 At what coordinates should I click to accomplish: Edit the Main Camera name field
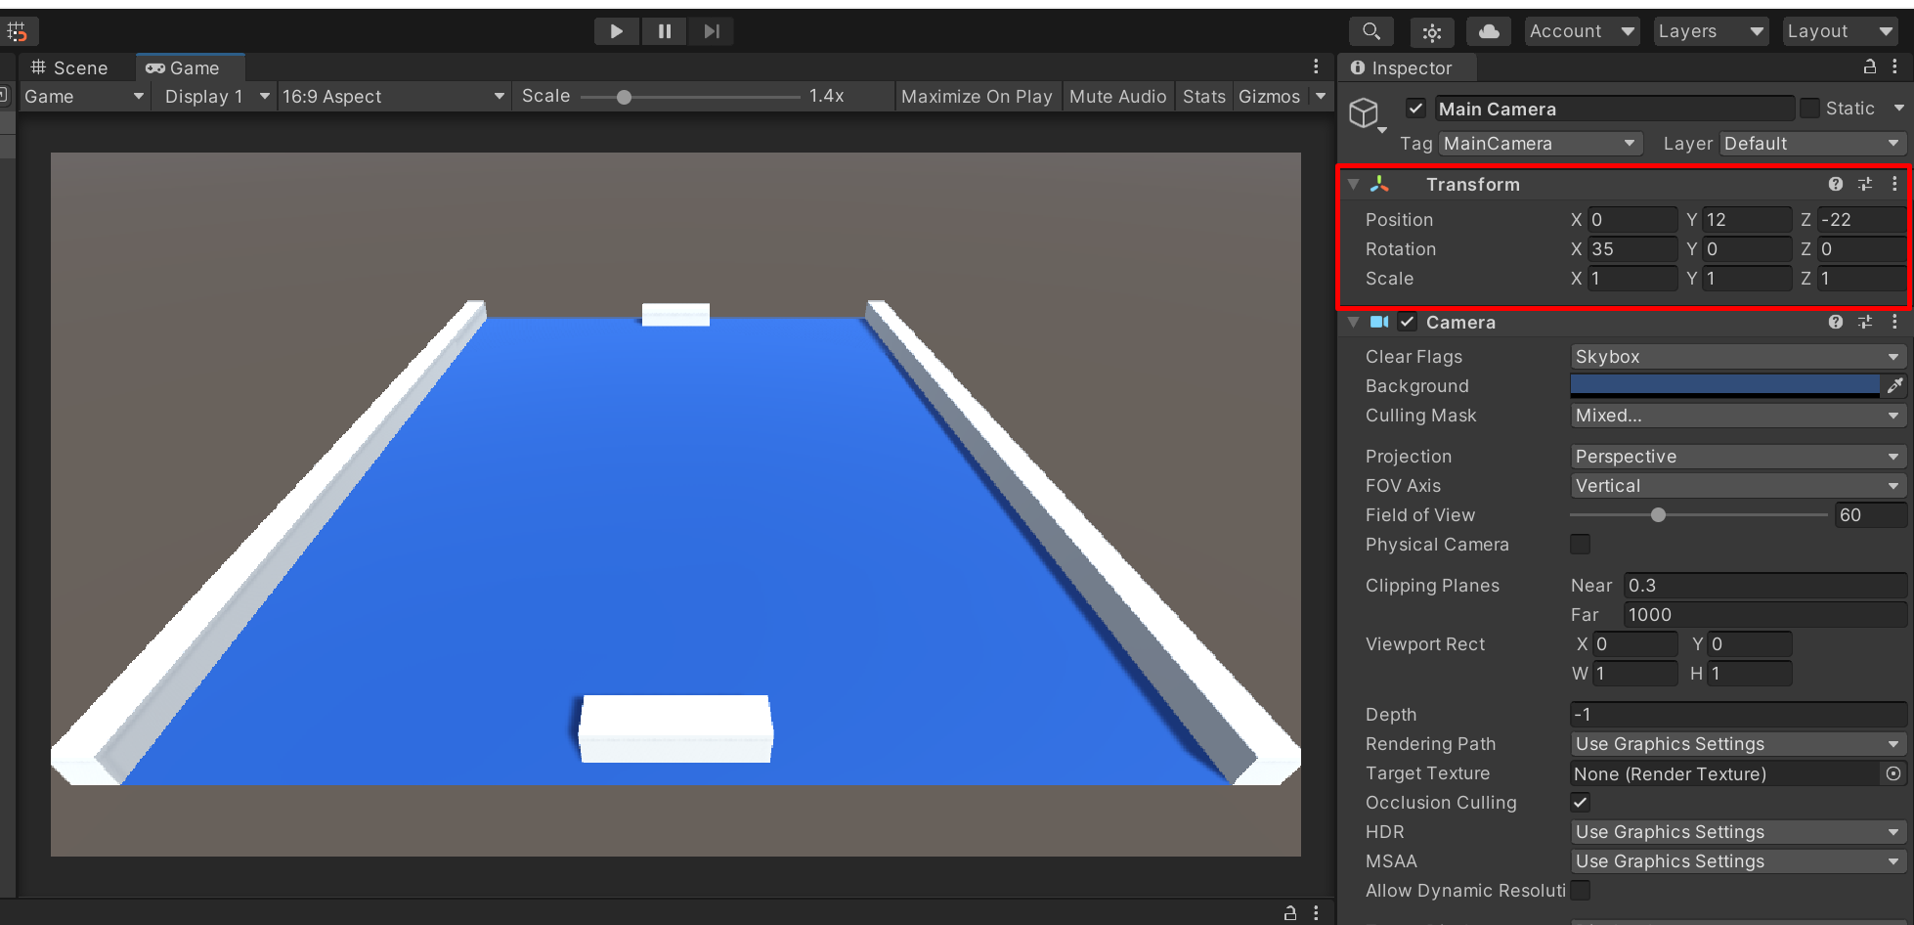(x=1614, y=109)
